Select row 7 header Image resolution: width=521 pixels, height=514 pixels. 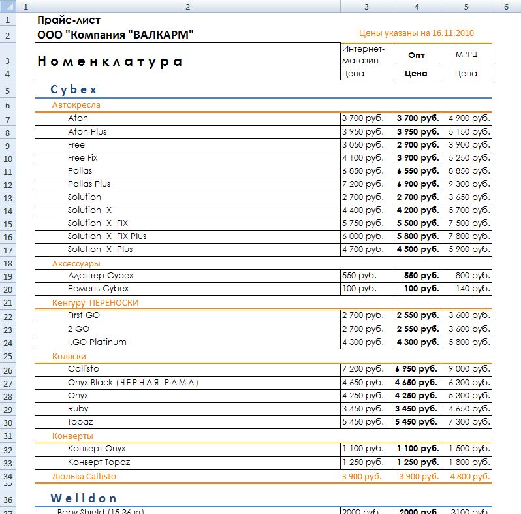coord(8,119)
